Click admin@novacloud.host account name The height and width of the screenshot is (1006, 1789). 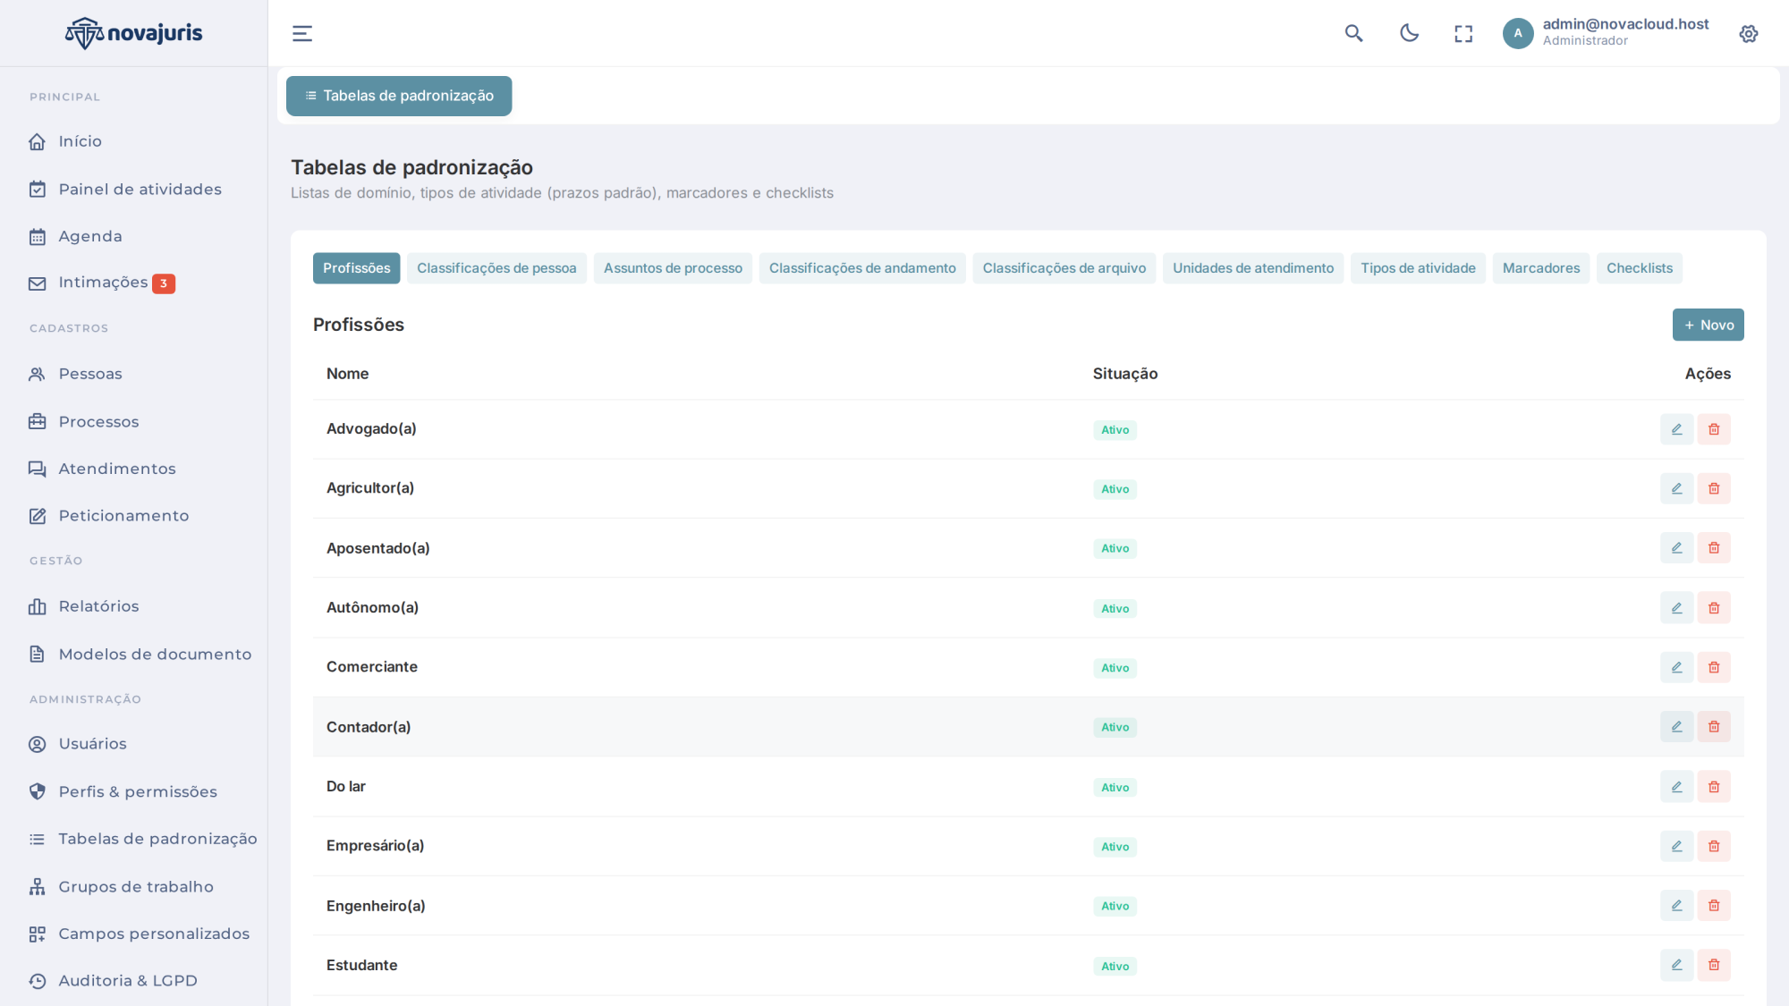(1625, 24)
